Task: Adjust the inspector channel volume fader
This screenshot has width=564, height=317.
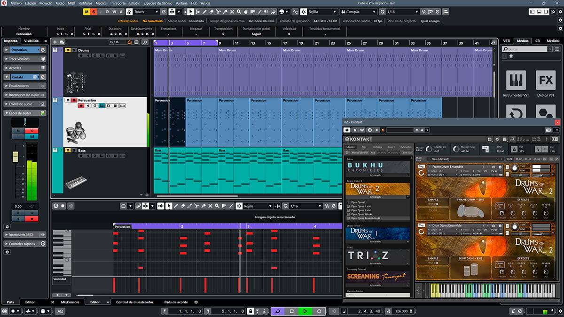Action: pyautogui.click(x=16, y=157)
